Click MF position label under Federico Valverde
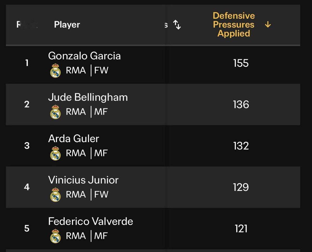This screenshot has height=252, width=312. [101, 236]
